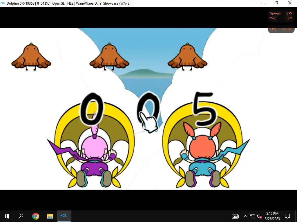This screenshot has width=297, height=222.
Task: Open the News and Interests tray icon
Action: coord(235,216)
